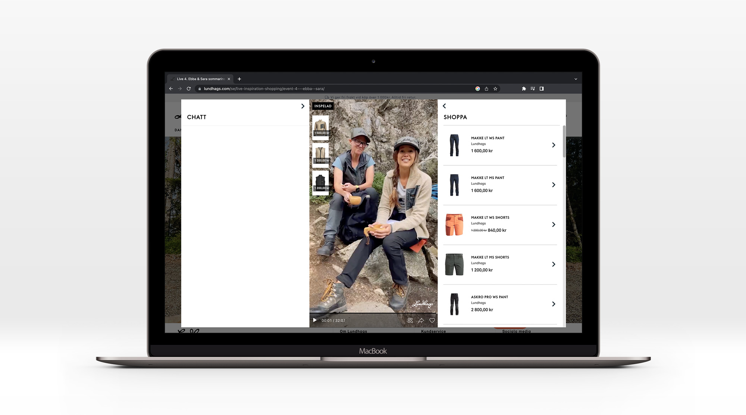
Task: Minimize the video with the top chevron
Action: pyautogui.click(x=430, y=108)
